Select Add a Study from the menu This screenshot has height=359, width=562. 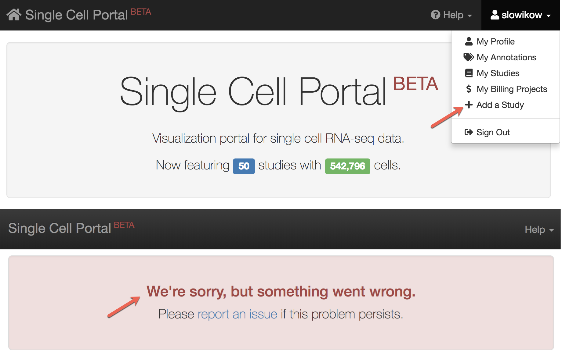coord(500,105)
